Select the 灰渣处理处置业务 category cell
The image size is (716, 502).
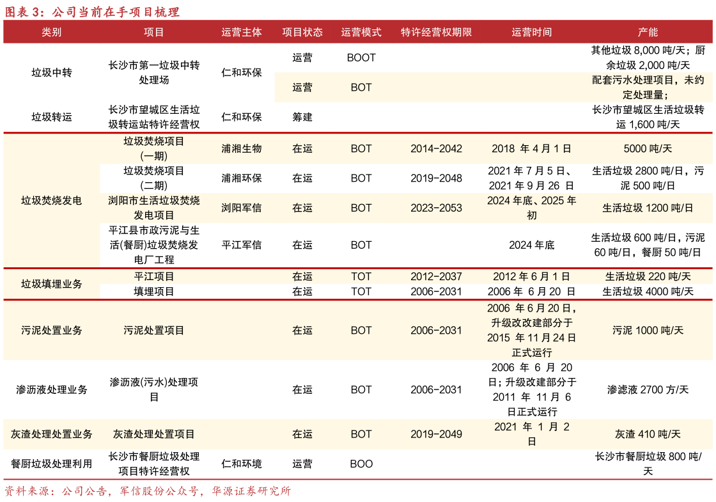pyautogui.click(x=53, y=434)
